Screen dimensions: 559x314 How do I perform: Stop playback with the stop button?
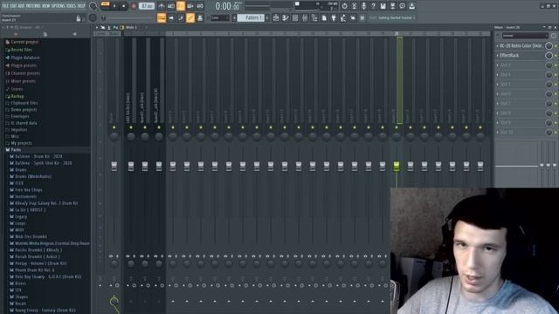pos(124,6)
